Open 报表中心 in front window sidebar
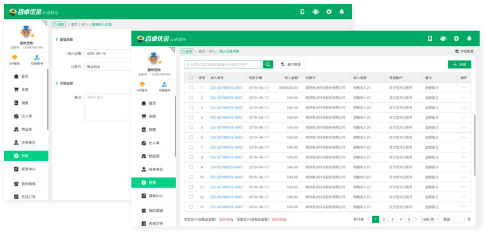Image resolution: width=486 pixels, height=233 pixels. coord(153,196)
